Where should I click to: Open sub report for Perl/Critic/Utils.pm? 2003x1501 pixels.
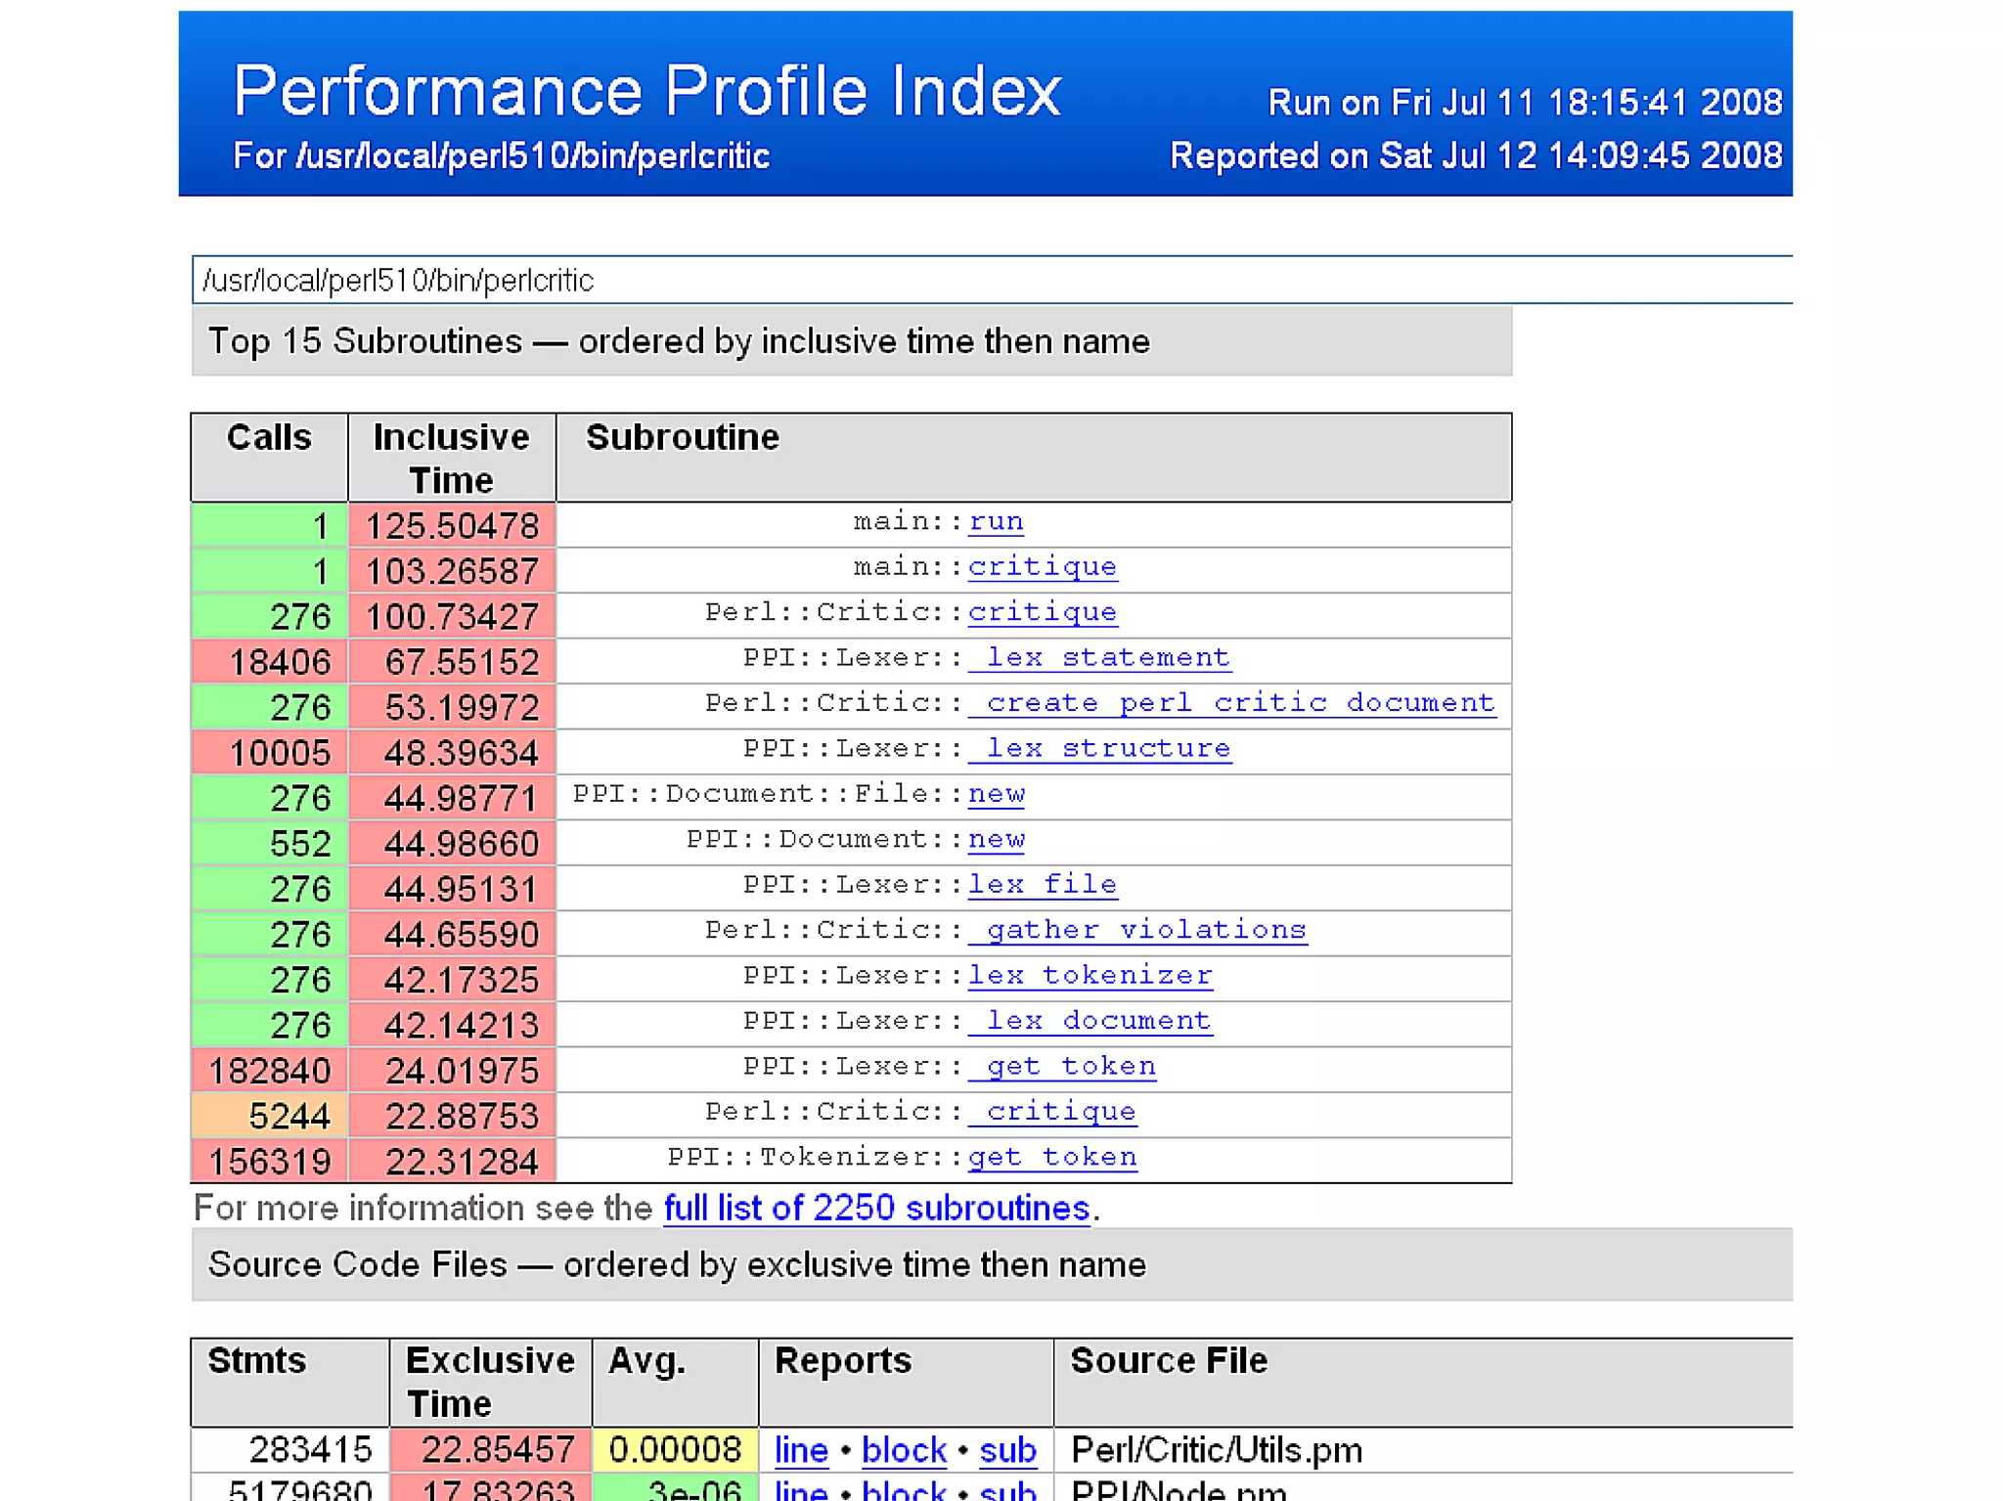(x=1006, y=1450)
